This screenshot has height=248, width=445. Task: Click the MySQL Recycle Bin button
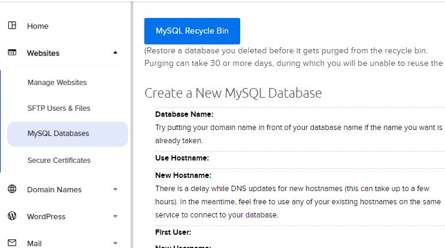tap(192, 31)
